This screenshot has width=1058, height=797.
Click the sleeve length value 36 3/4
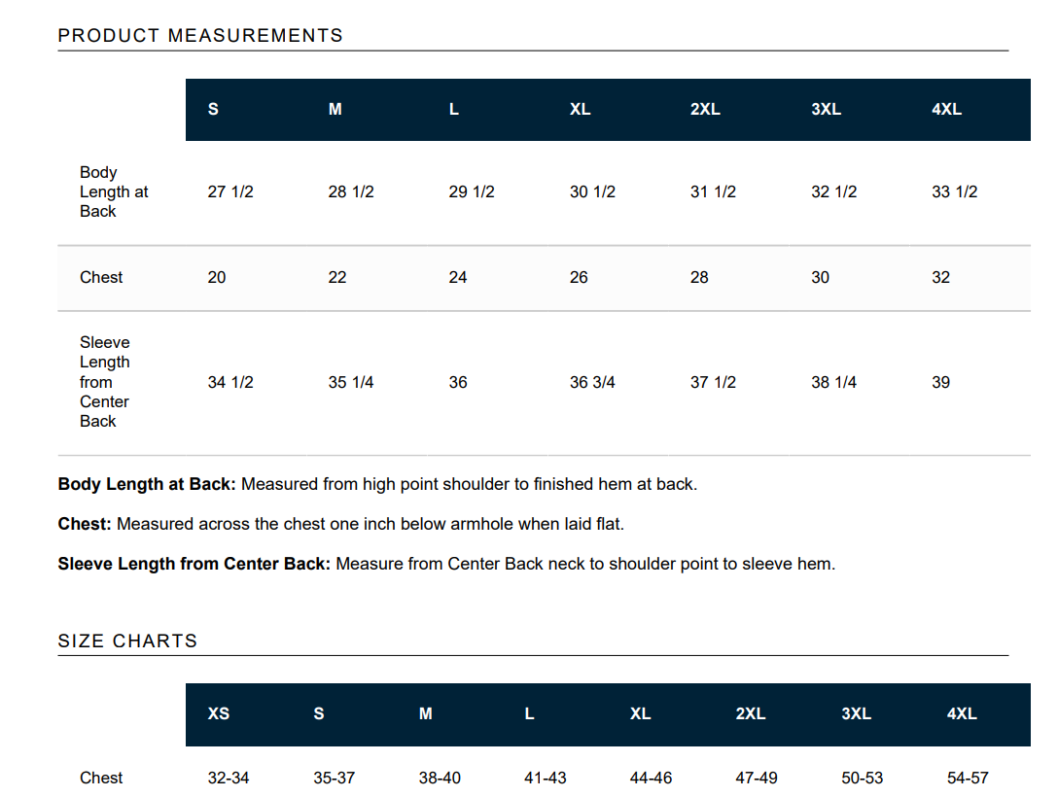(x=592, y=382)
